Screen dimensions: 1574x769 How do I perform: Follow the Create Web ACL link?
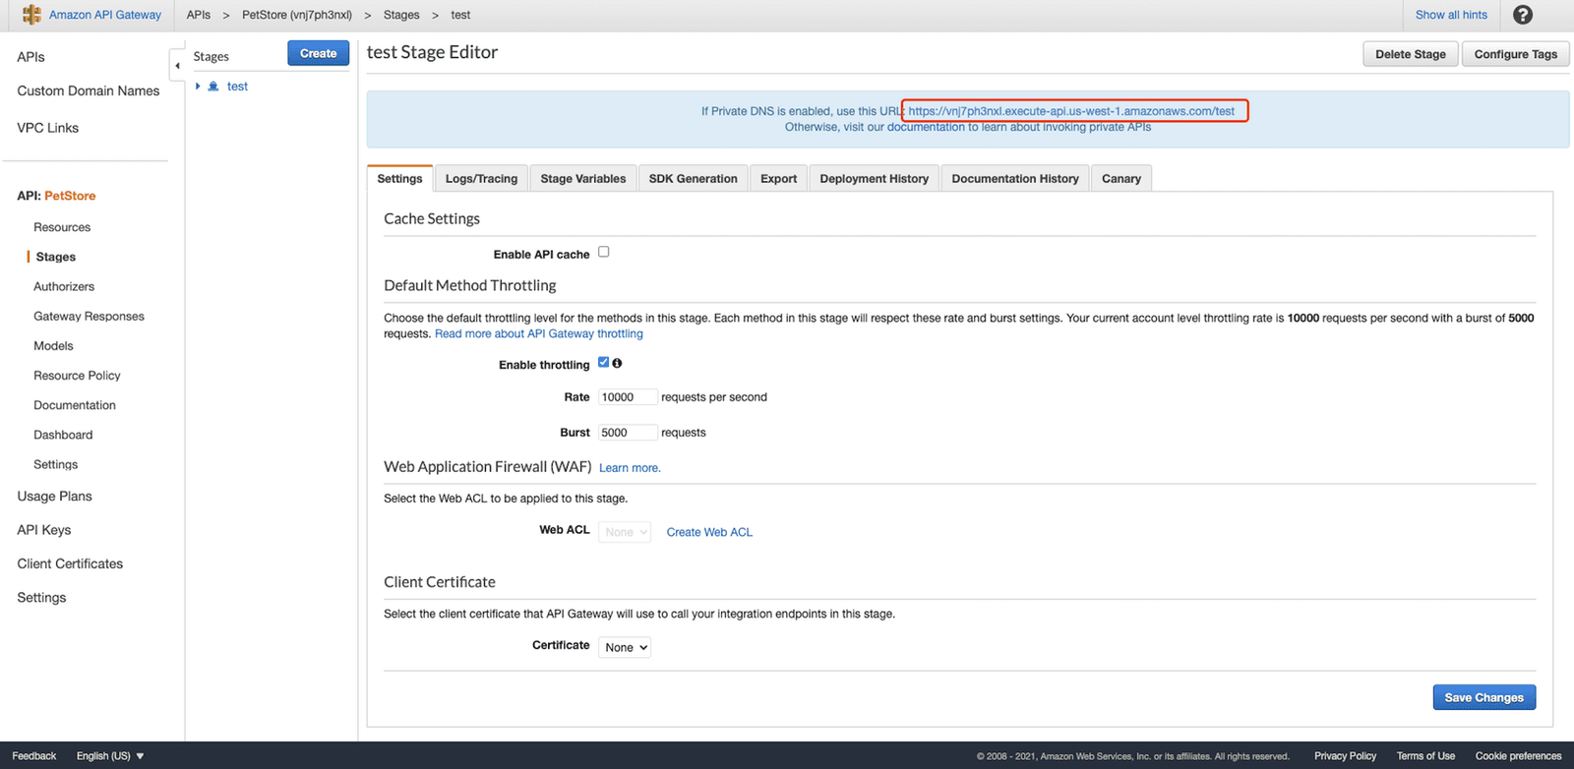pyautogui.click(x=709, y=532)
